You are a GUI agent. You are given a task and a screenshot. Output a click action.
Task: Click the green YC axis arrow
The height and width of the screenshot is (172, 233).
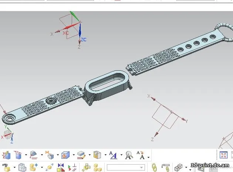[x=75, y=16]
